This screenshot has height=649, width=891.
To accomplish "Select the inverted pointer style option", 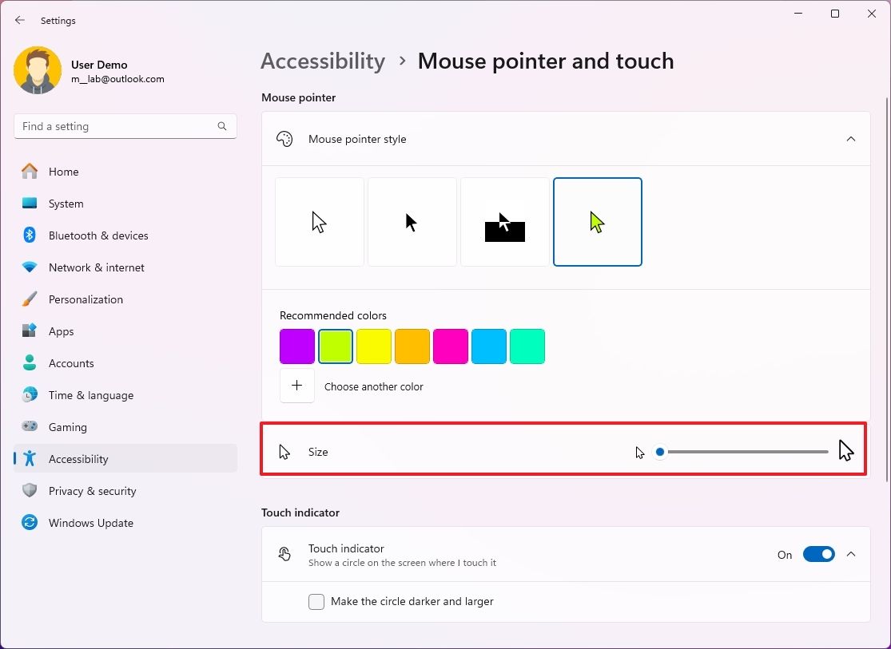I will (x=504, y=221).
